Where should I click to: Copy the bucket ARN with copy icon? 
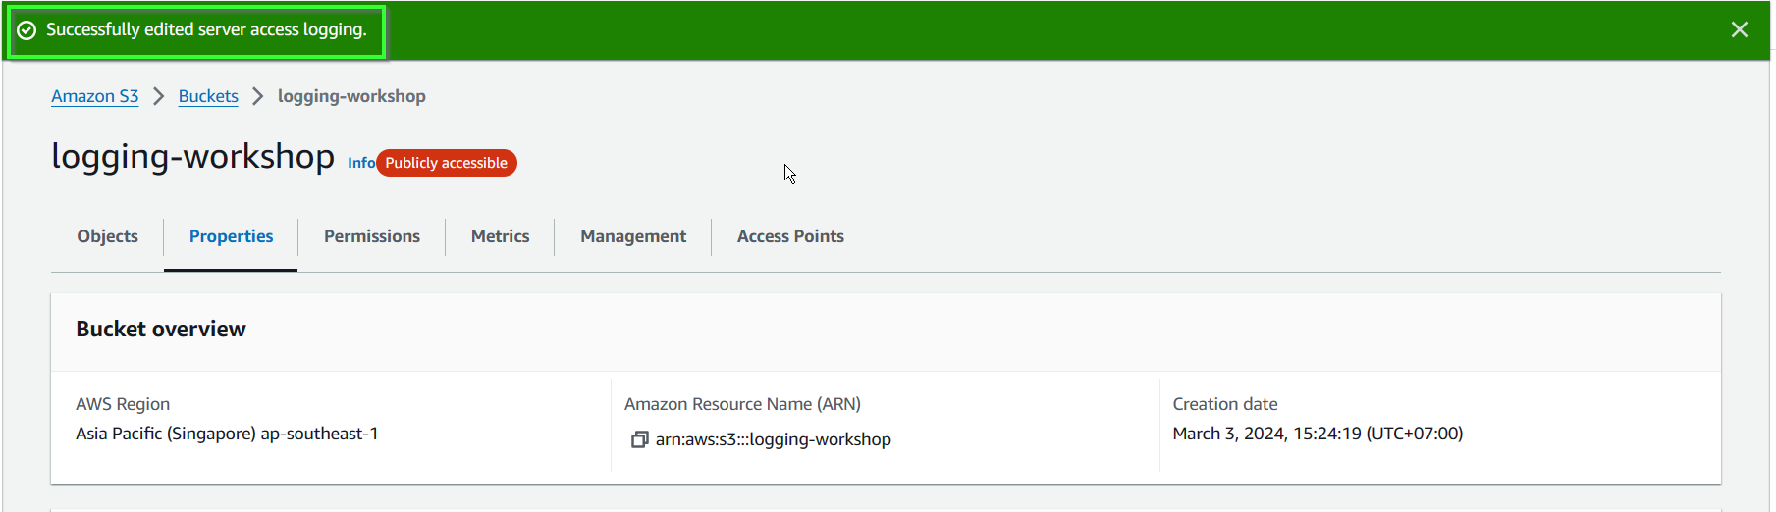(639, 439)
